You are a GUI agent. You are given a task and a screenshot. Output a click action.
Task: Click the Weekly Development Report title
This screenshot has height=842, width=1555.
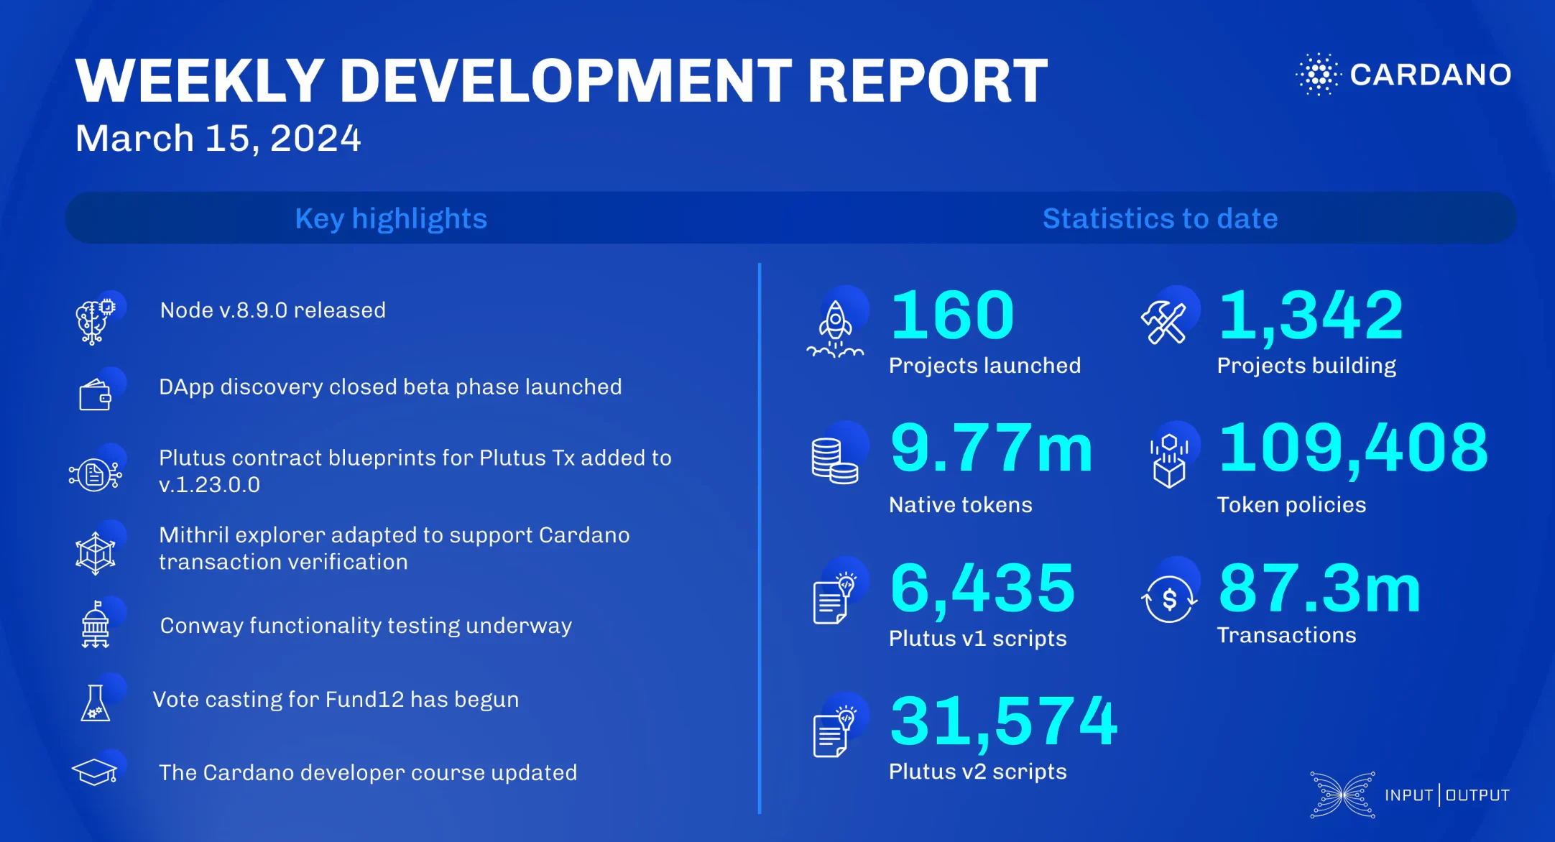[561, 80]
